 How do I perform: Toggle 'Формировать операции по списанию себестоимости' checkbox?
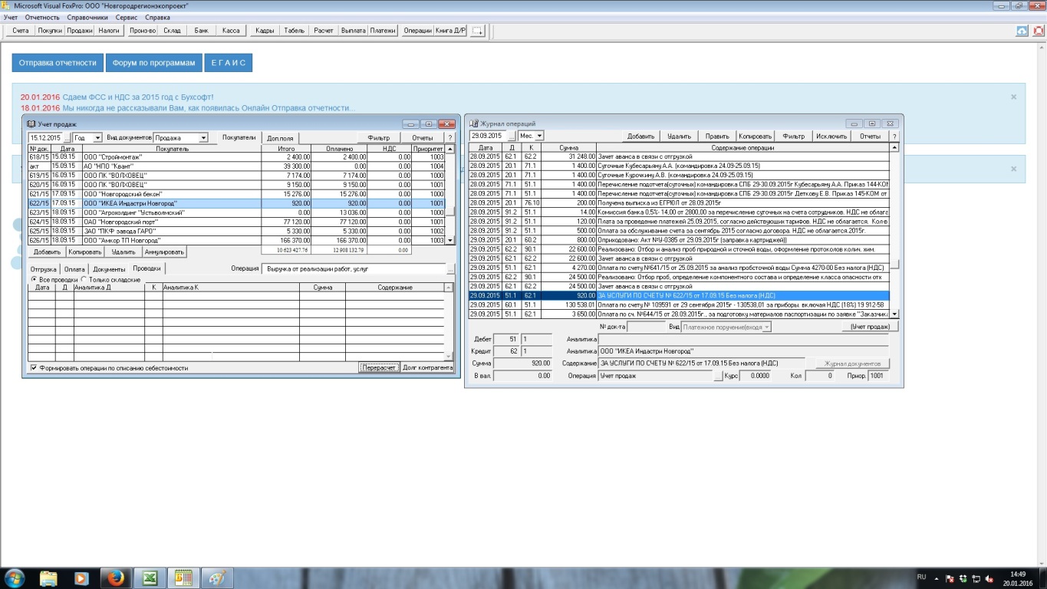34,368
